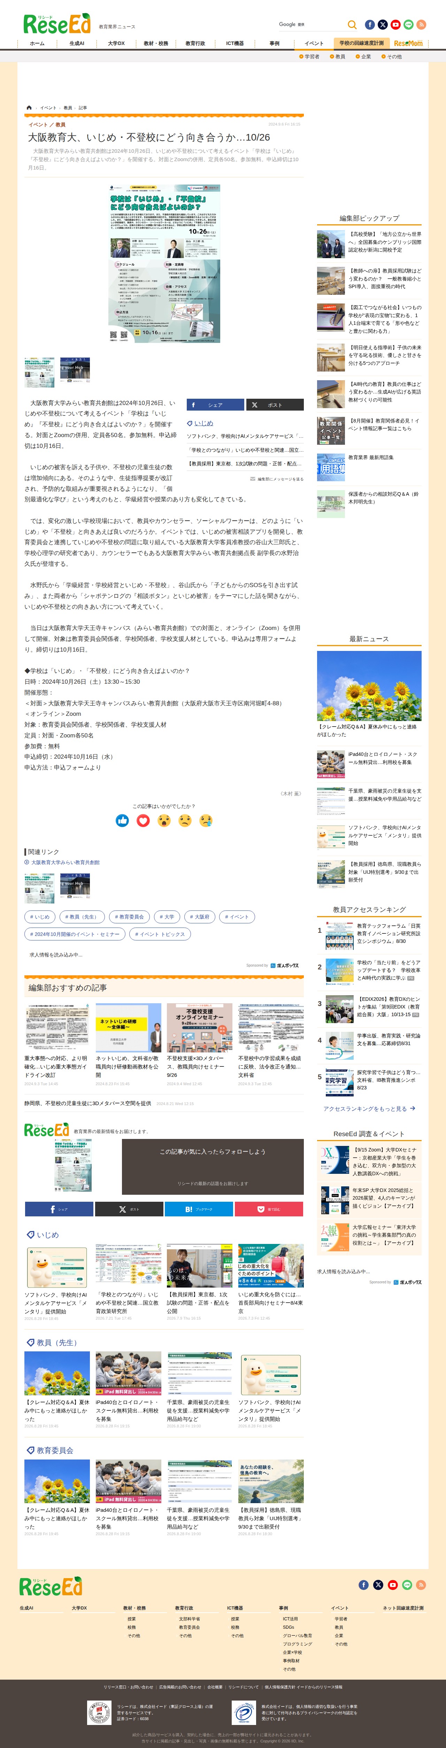Click the いじめ section heading link
446x1748 pixels.
47,1235
